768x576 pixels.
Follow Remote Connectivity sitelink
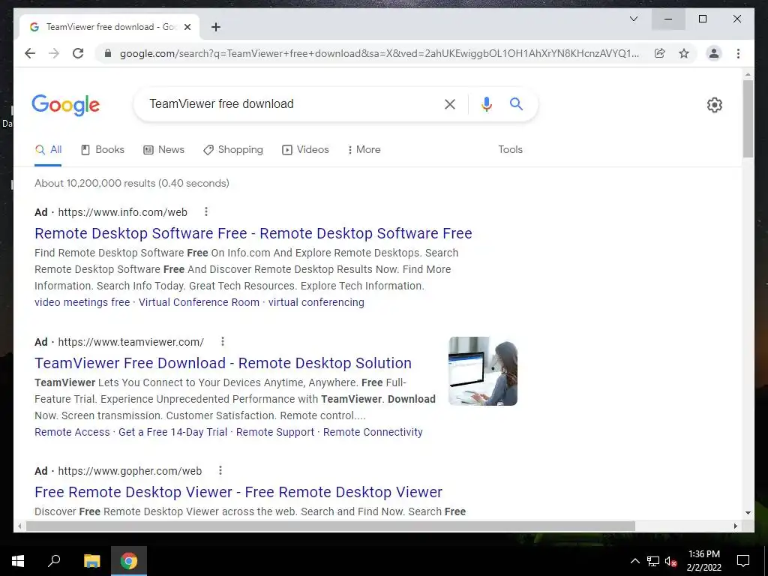[x=373, y=432]
